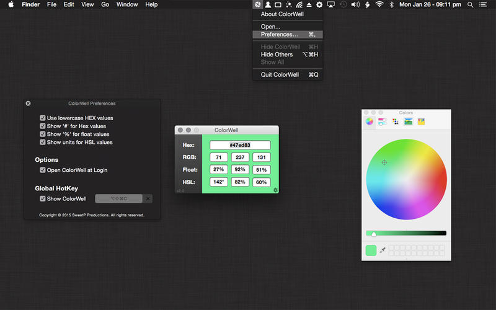Clear the global hotkey shortcut
This screenshot has height=310, width=496.
[148, 198]
